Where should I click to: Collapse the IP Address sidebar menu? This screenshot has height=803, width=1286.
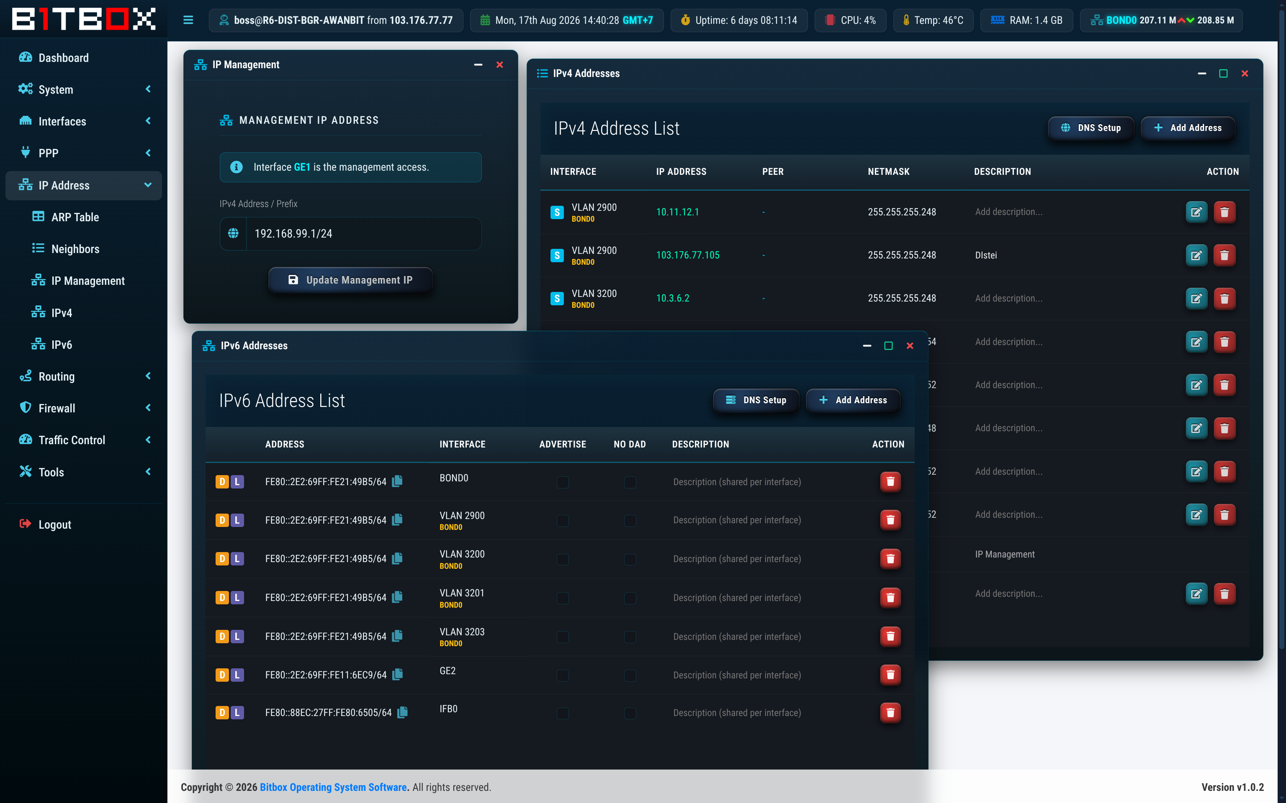point(83,185)
